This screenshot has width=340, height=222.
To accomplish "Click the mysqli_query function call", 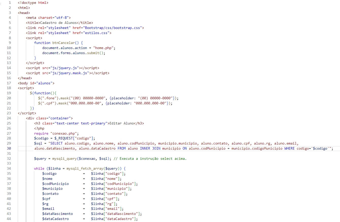I will pyautogui.click(x=64, y=158).
